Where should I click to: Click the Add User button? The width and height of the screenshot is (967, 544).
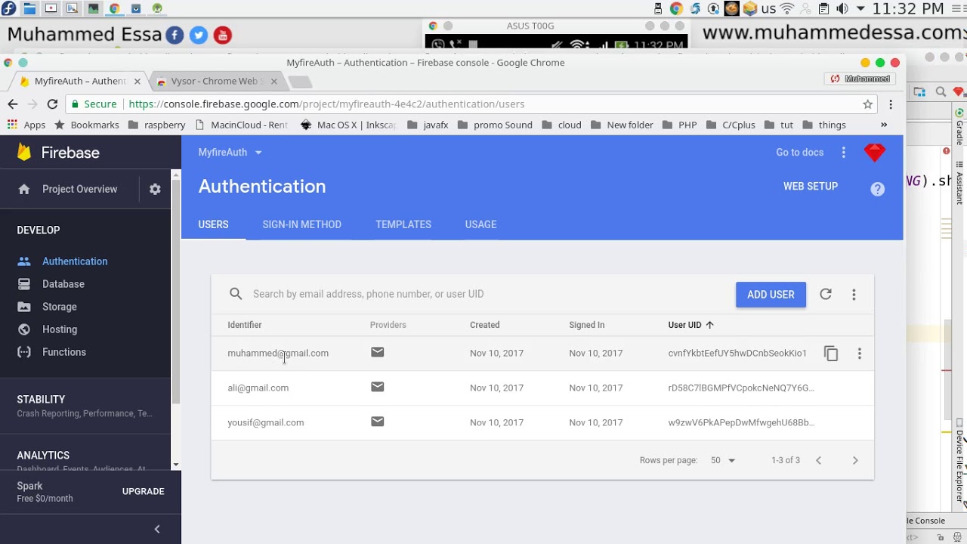click(x=771, y=295)
